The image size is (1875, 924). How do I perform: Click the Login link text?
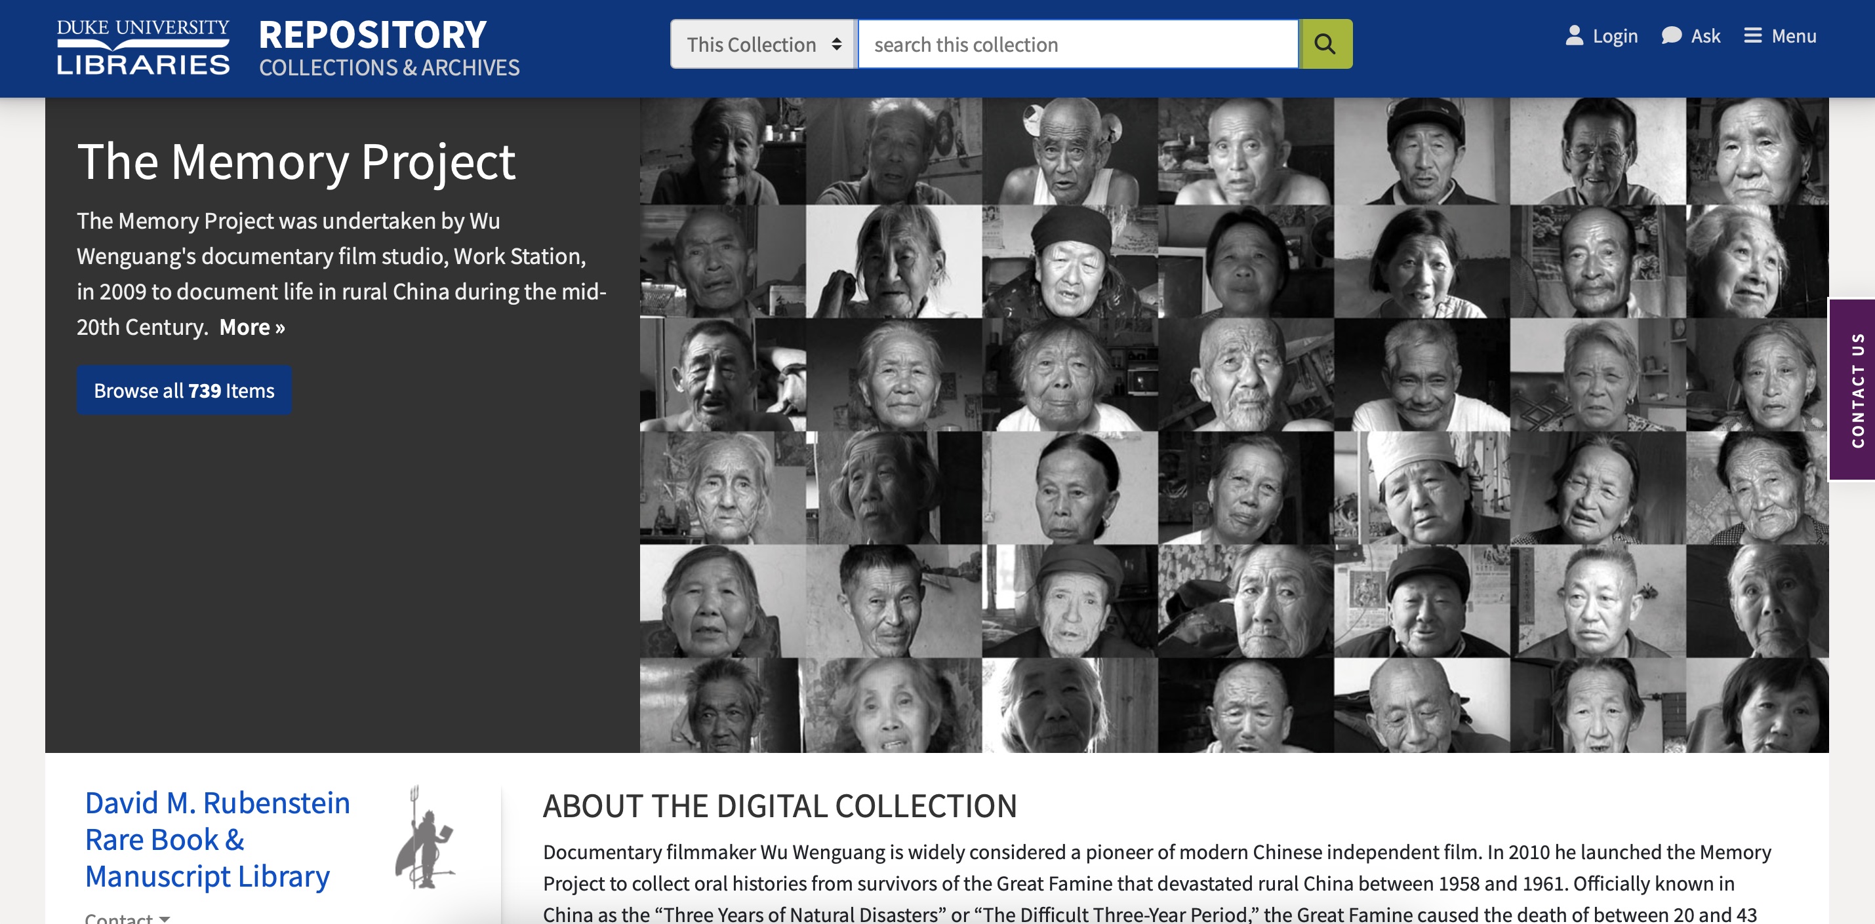pos(1615,35)
